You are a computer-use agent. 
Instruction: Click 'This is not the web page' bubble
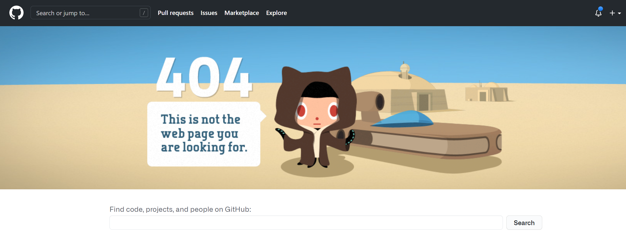coord(206,134)
